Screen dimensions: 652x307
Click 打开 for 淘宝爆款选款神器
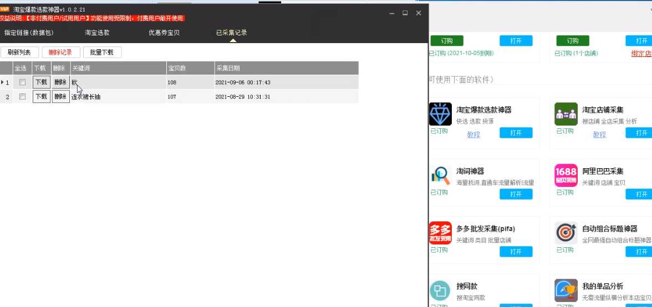(516, 133)
